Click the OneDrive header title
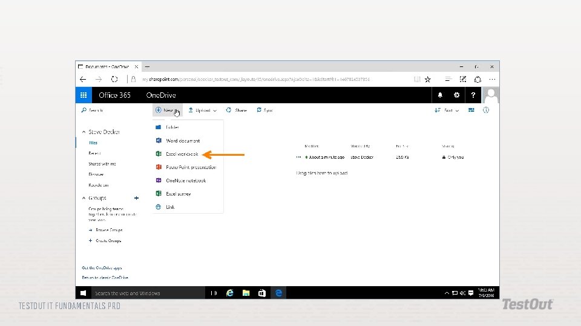The height and width of the screenshot is (326, 581). tap(161, 95)
